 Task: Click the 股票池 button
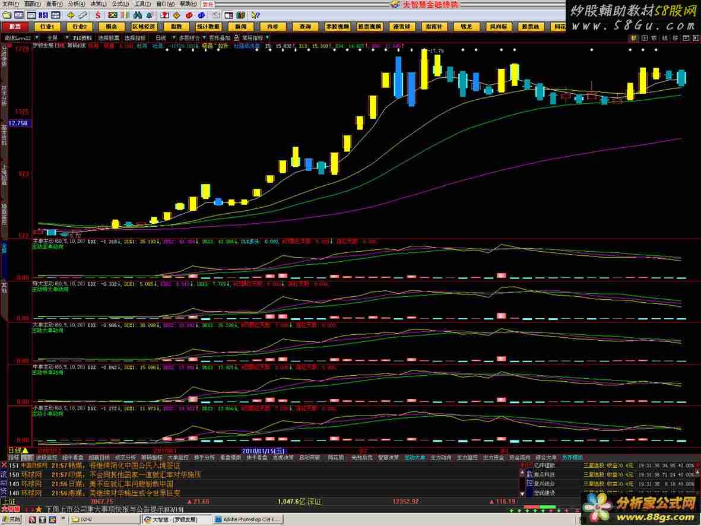coord(530,27)
